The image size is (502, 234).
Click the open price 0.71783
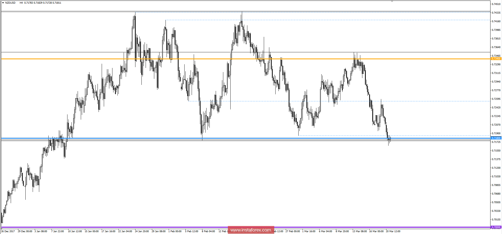28,3
